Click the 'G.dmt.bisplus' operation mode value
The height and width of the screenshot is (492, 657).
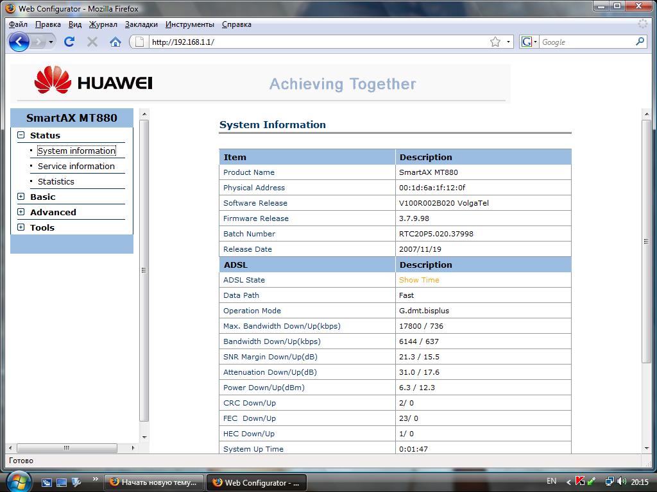(424, 311)
